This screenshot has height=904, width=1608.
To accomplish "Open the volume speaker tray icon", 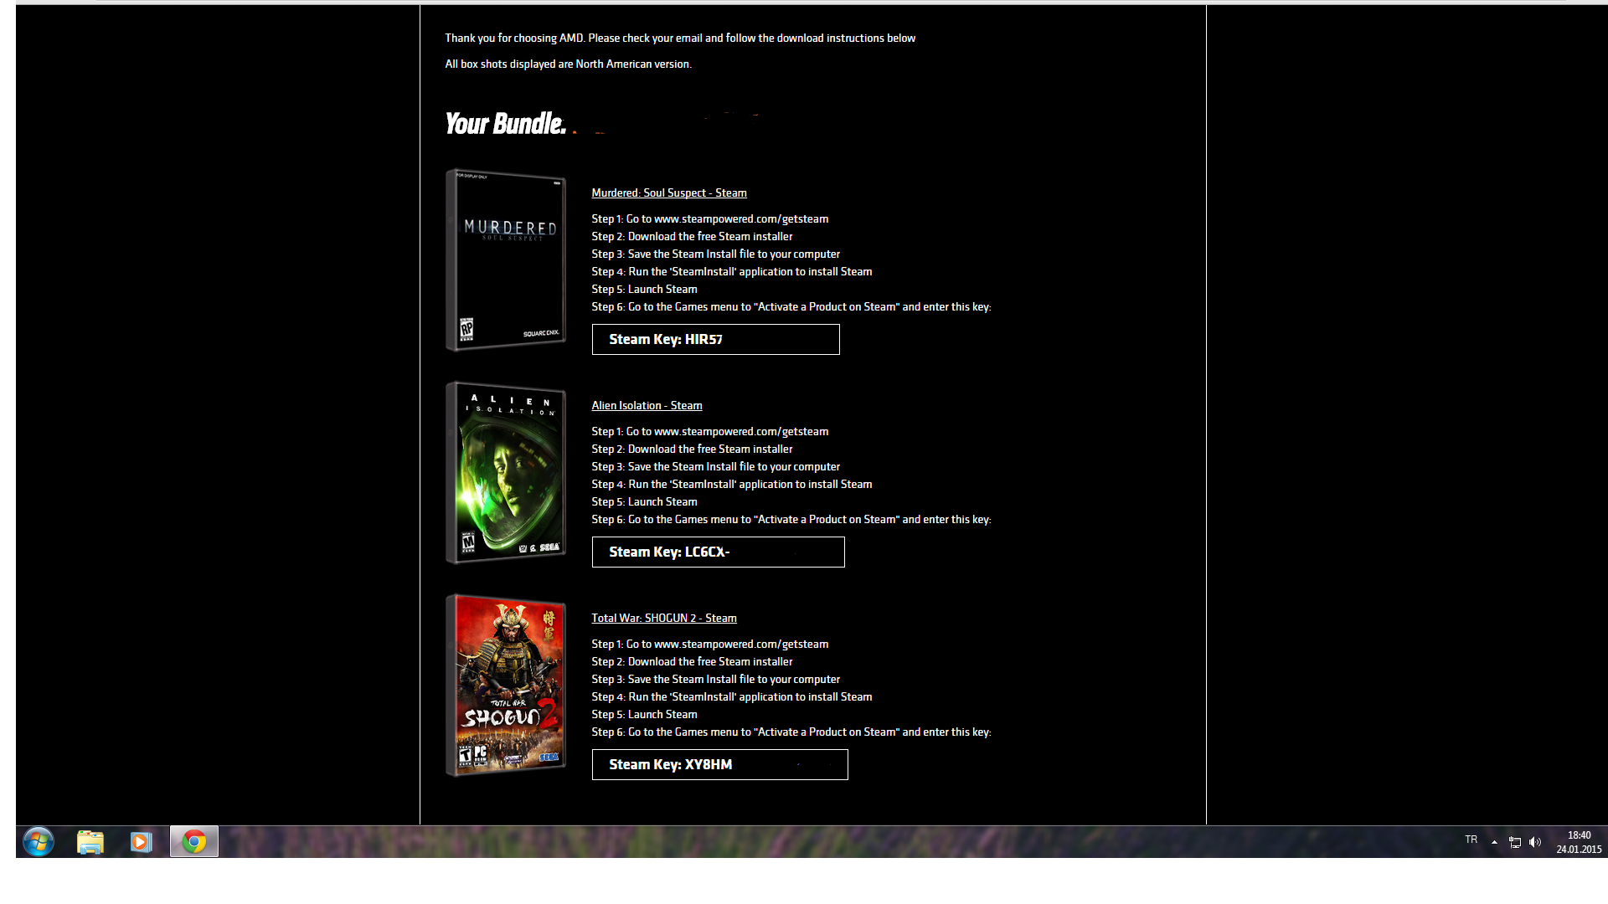I will point(1535,842).
